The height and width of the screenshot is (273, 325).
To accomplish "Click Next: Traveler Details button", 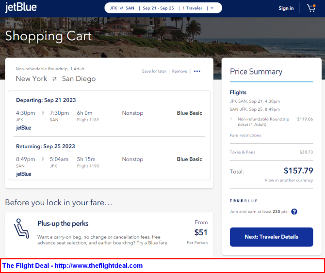I will 271,237.
